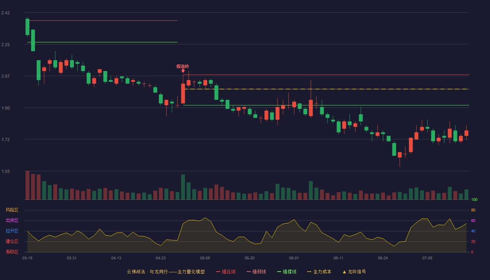Toggle the 强弱线 legend item
Screen dimensions: 490x280
click(x=256, y=272)
